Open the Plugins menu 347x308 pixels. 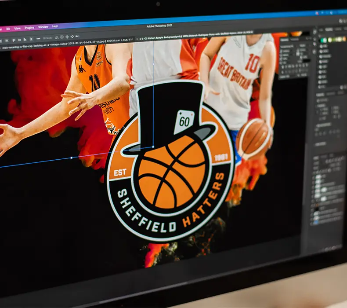[29, 28]
